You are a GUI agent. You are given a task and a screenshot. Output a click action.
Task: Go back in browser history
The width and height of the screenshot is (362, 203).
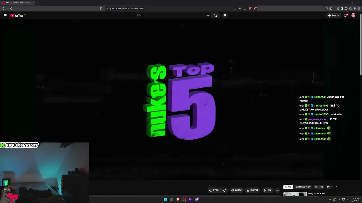coord(3,8)
